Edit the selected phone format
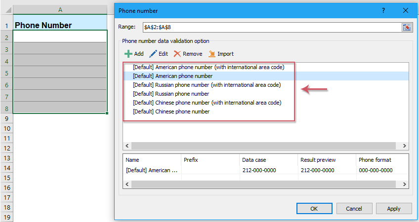Viewport: 419px width, 222px height. tap(159, 54)
